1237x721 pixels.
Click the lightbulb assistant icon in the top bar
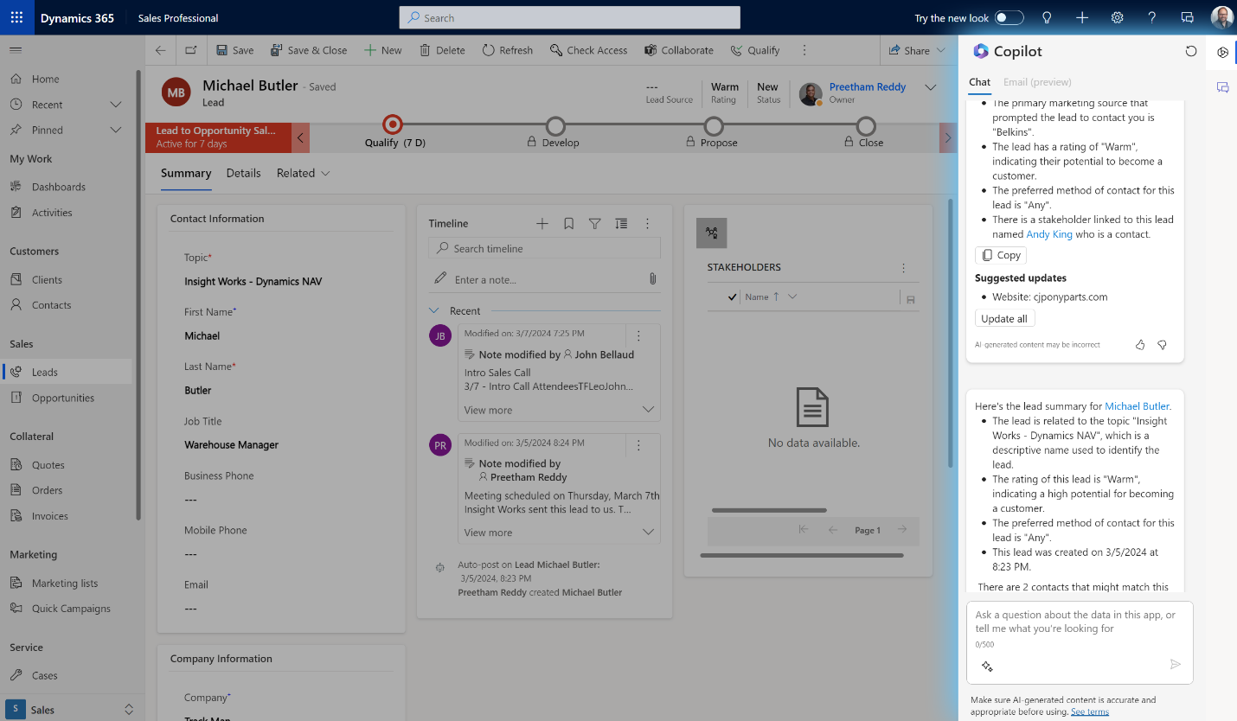(x=1047, y=17)
